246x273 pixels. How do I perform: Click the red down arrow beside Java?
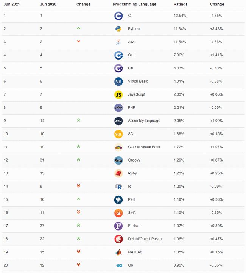tap(78, 41)
